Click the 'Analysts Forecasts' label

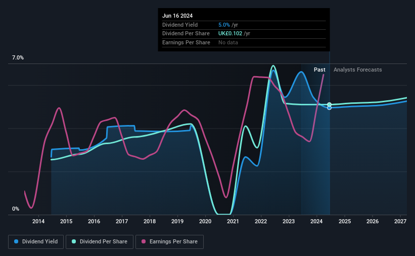pos(357,70)
